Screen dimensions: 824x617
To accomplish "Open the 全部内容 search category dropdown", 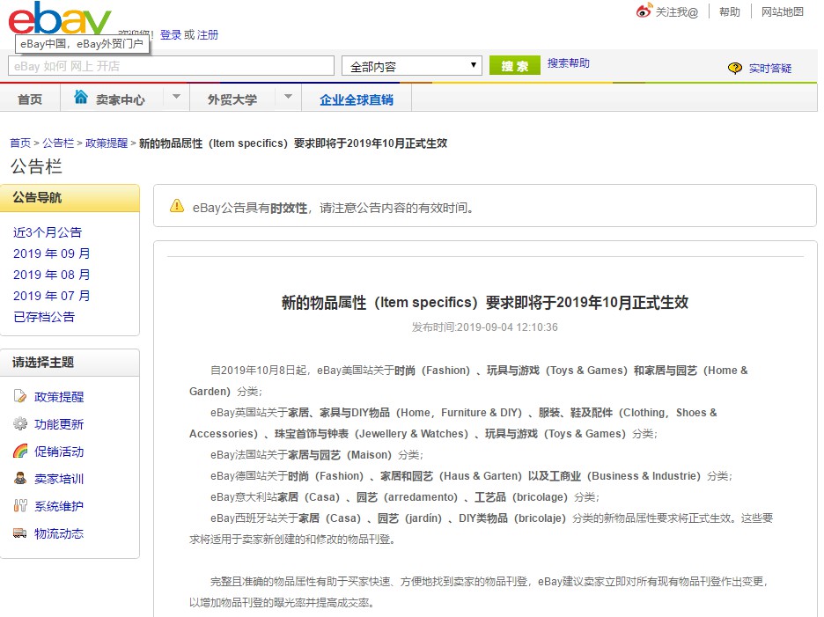I will (411, 66).
